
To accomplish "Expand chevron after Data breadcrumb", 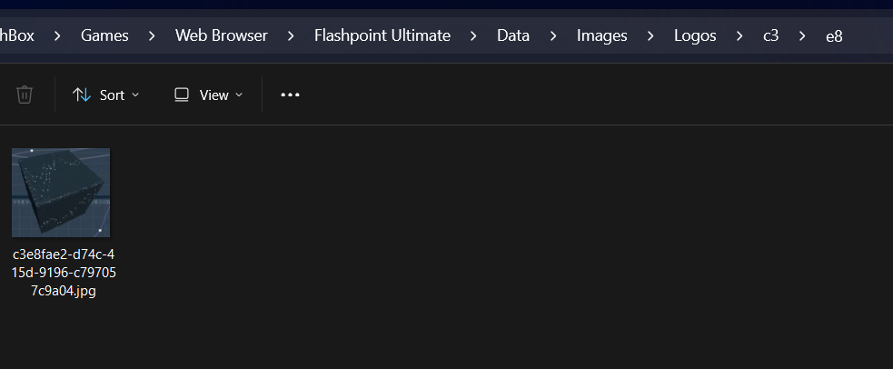I will [553, 35].
